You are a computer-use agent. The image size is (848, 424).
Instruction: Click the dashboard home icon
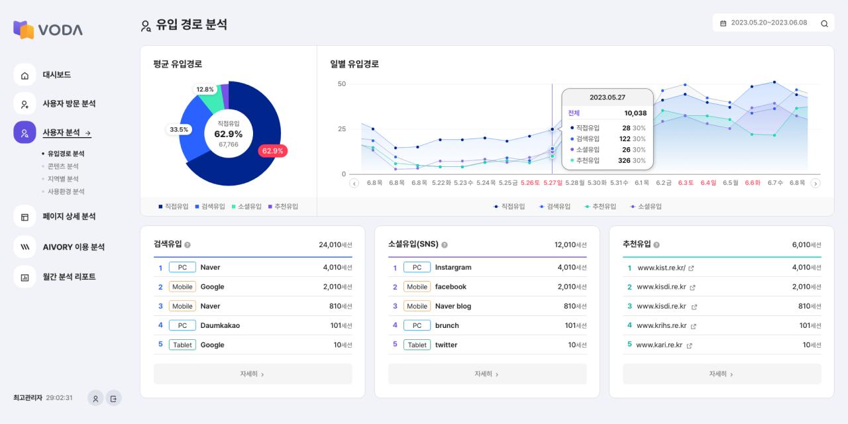pos(25,75)
